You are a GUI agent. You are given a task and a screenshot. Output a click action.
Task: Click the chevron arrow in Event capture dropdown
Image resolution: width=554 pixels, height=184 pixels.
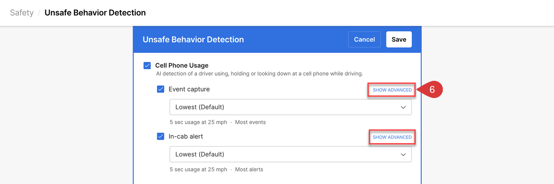click(403, 107)
